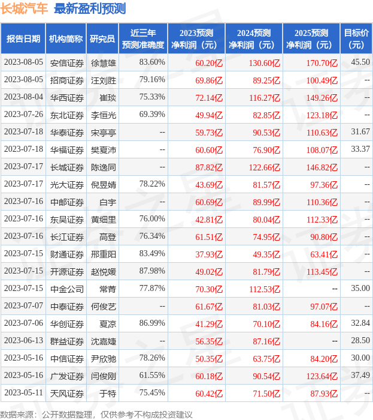
Task: Select the 中信证券 institution cell
Action: [x=67, y=359]
